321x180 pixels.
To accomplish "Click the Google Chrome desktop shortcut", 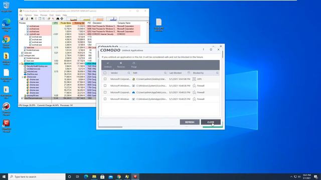I will (x=6, y=42).
